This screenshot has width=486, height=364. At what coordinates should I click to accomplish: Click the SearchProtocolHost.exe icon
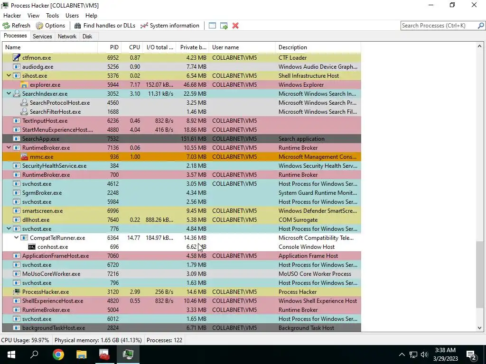(x=24, y=102)
